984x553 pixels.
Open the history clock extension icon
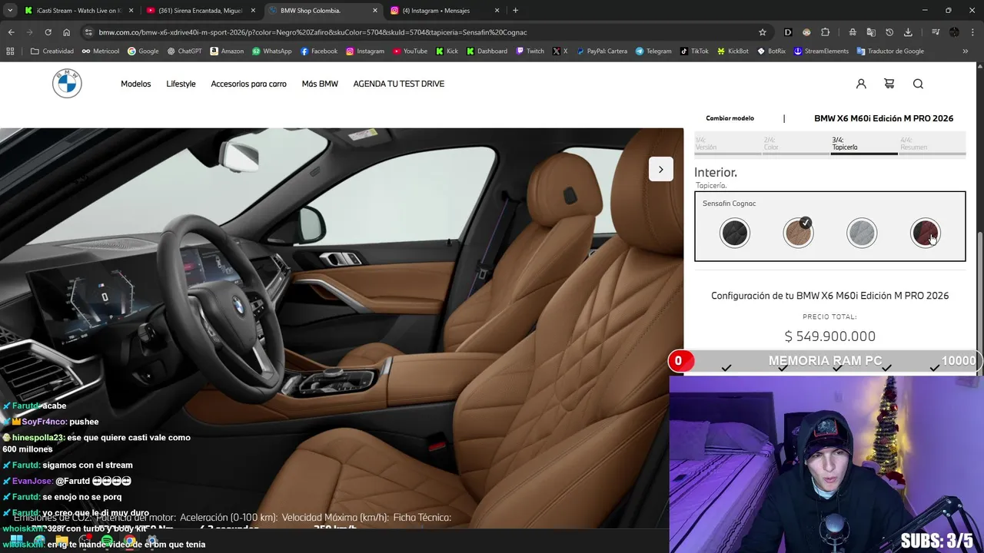click(x=889, y=32)
